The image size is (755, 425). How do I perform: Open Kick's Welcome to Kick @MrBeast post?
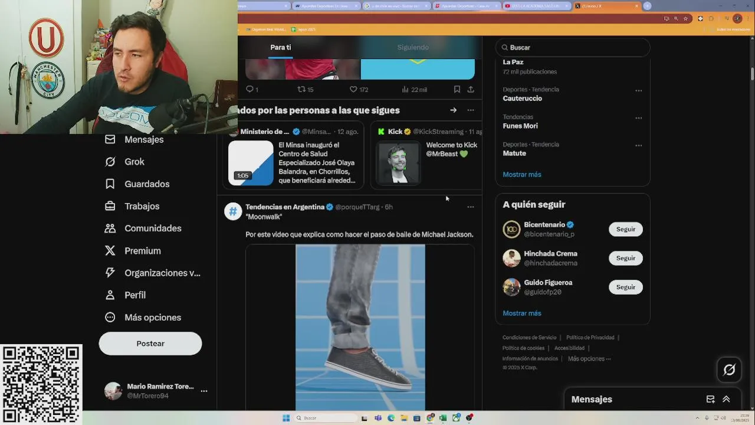click(451, 149)
